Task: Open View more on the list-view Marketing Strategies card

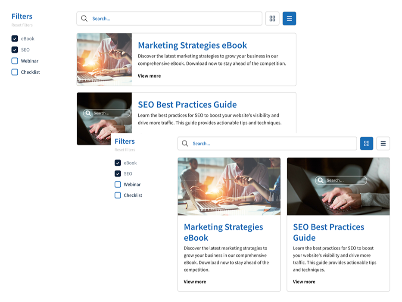Action: (149, 76)
